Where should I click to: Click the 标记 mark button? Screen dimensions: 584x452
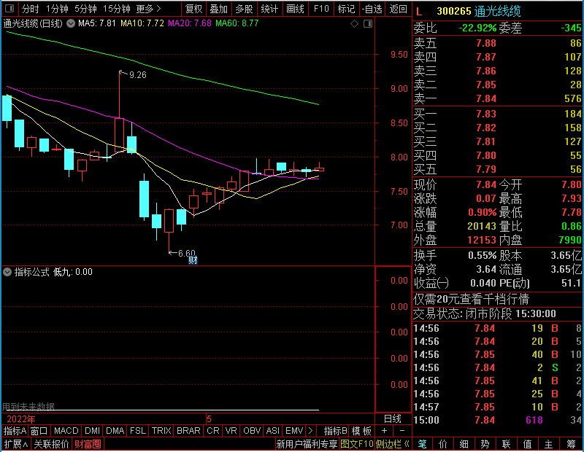pyautogui.click(x=346, y=9)
